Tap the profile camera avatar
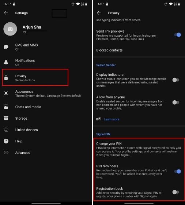This screenshot has height=205, width=185. [10, 29]
